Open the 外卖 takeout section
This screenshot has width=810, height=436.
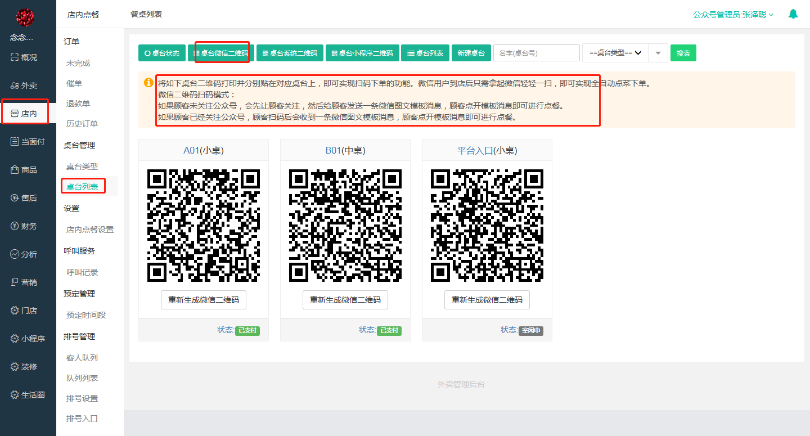click(24, 86)
